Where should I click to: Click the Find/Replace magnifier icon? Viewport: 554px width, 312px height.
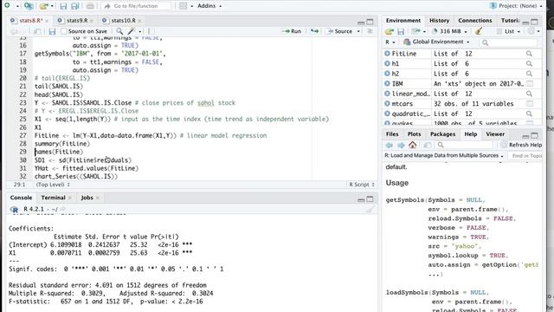(x=119, y=31)
